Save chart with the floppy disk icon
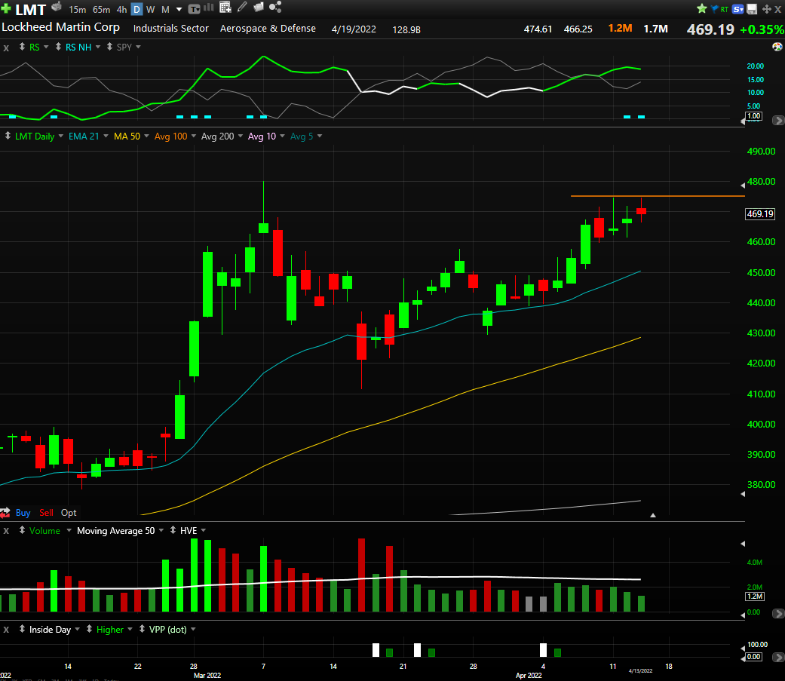 tap(752, 9)
